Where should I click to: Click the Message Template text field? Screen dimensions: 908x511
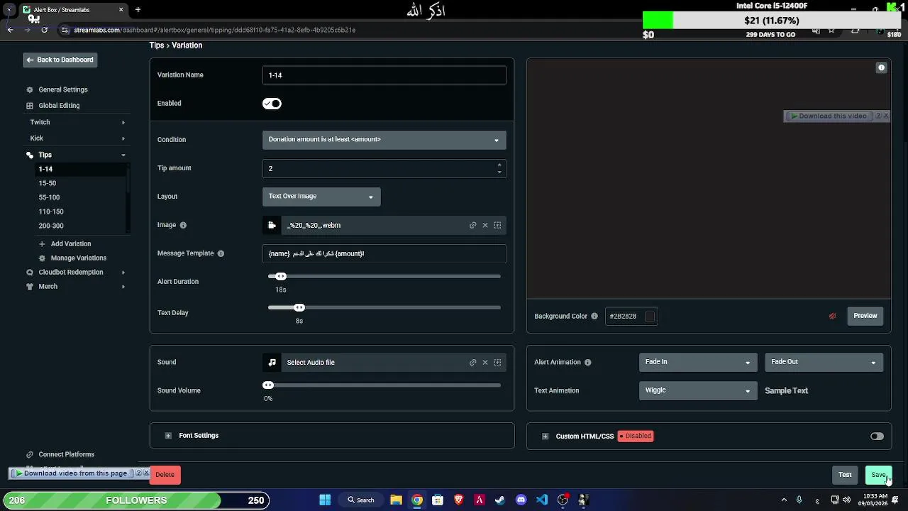(x=384, y=253)
